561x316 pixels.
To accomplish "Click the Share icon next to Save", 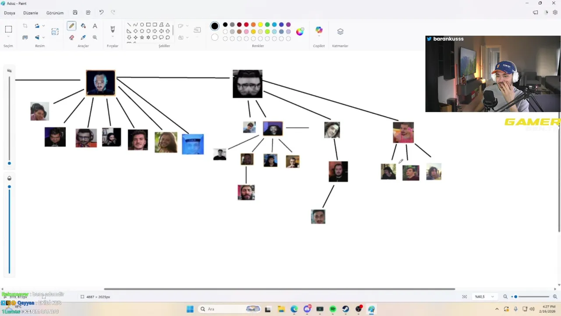I will (88, 13).
